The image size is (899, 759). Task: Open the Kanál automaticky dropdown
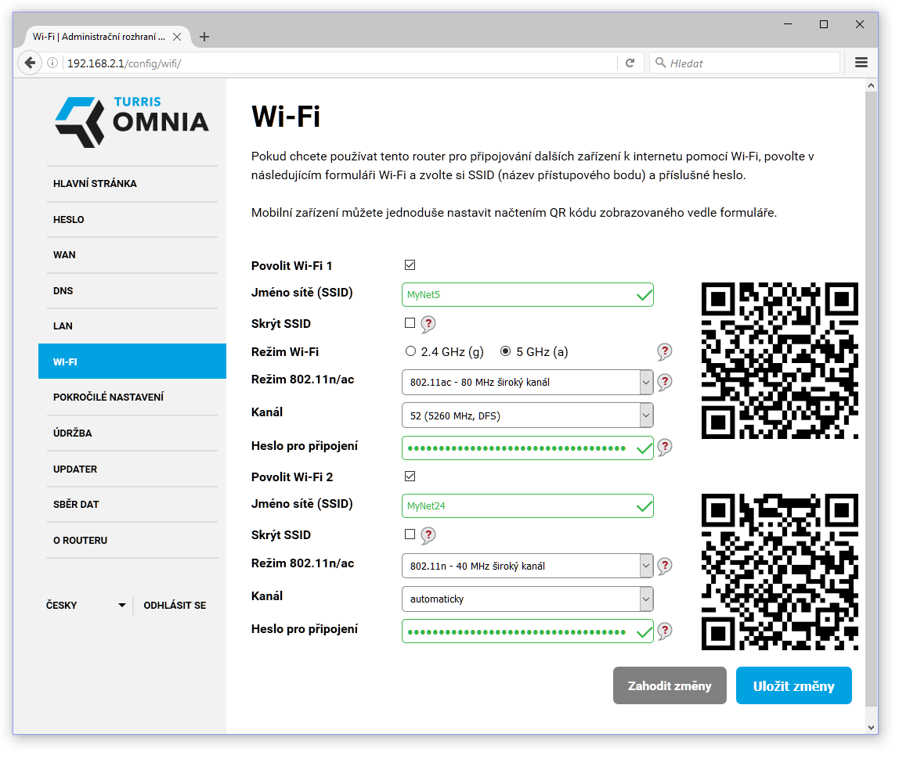tap(528, 599)
